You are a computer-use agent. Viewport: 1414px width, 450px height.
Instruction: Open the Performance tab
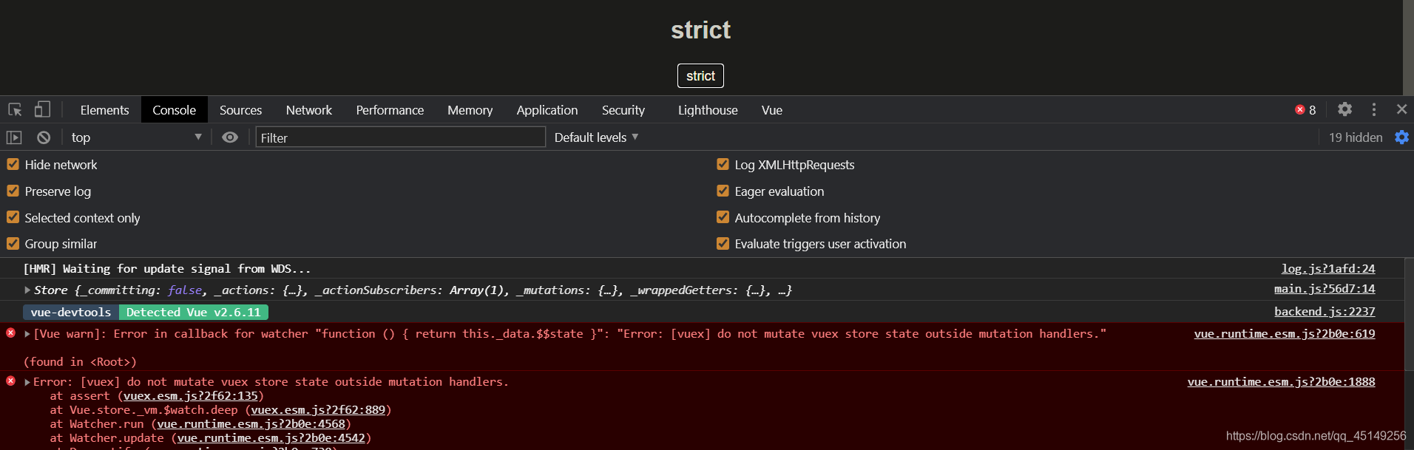tap(390, 110)
